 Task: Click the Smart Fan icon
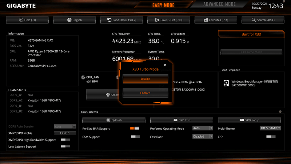click(x=108, y=95)
